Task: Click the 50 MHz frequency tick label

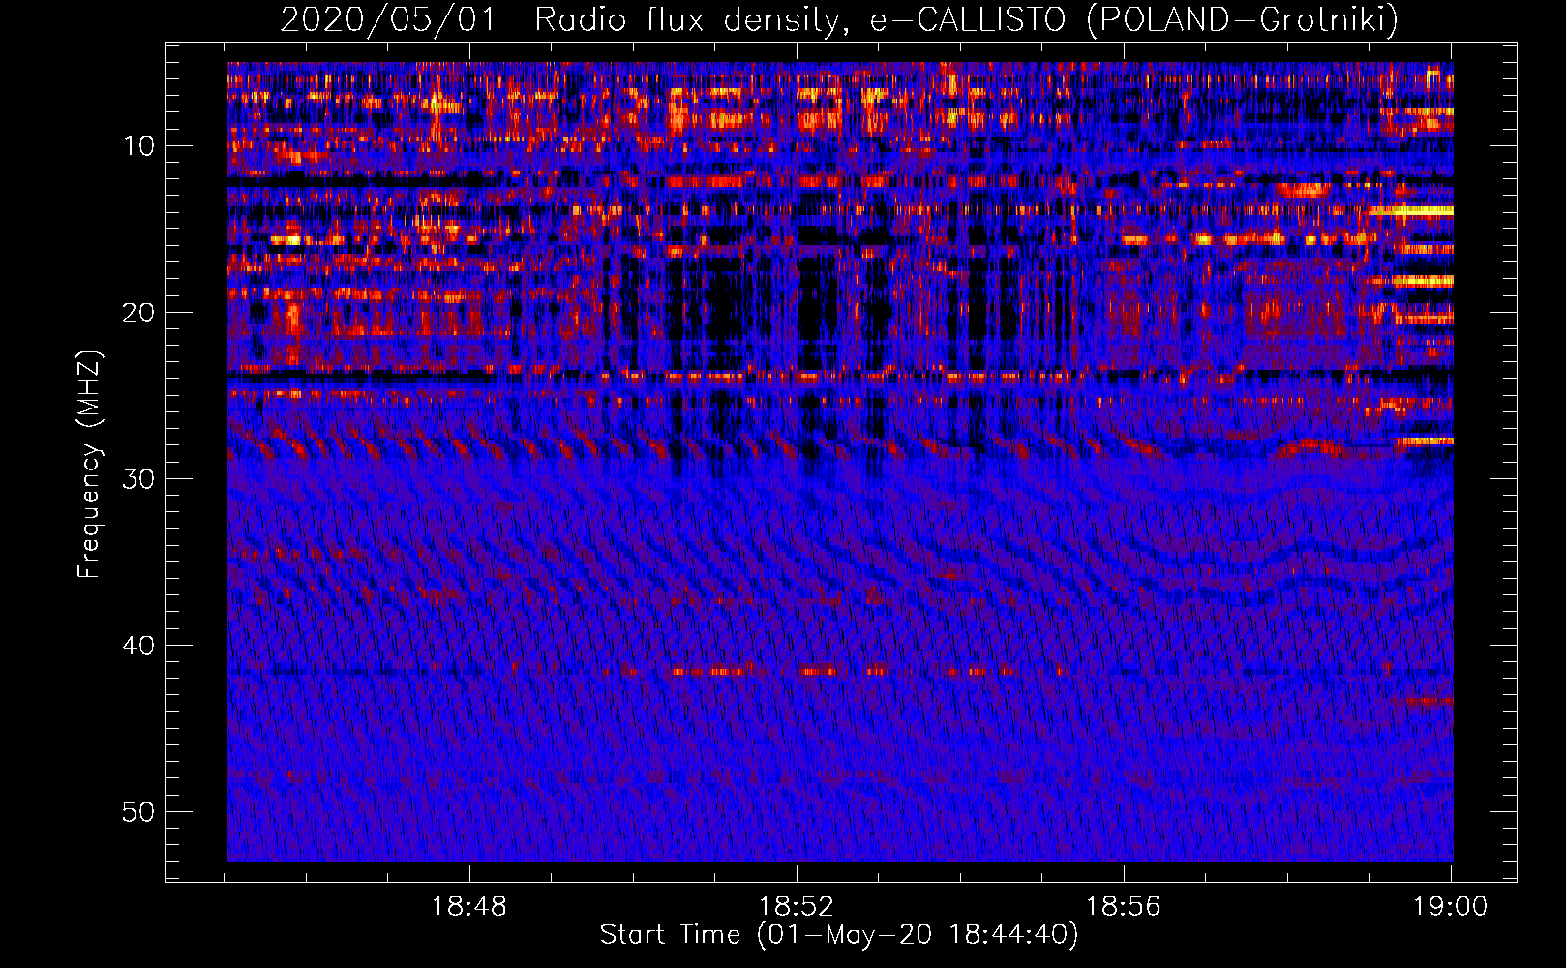Action: pos(139,812)
